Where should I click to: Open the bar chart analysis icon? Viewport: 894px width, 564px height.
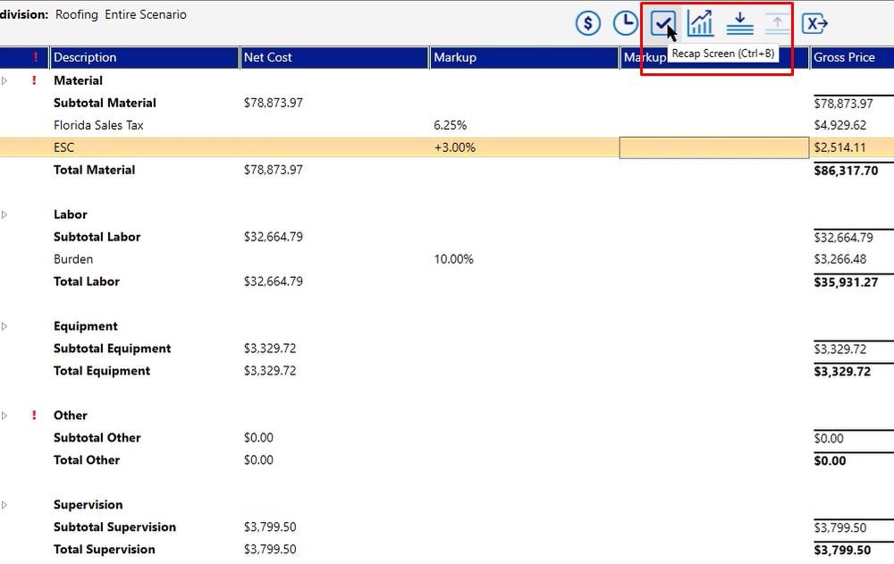tap(701, 24)
